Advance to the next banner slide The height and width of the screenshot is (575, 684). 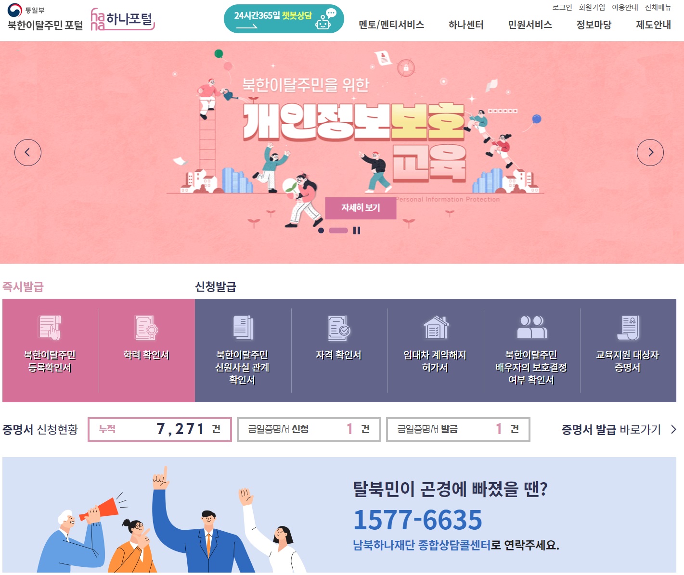[650, 153]
